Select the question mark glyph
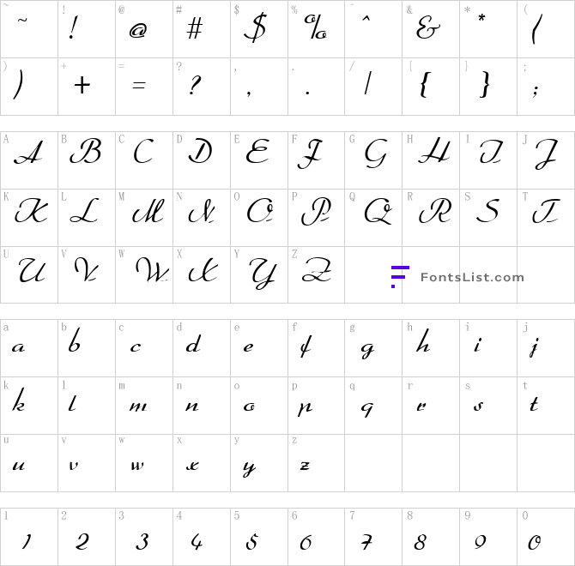The image size is (575, 566). 195,85
